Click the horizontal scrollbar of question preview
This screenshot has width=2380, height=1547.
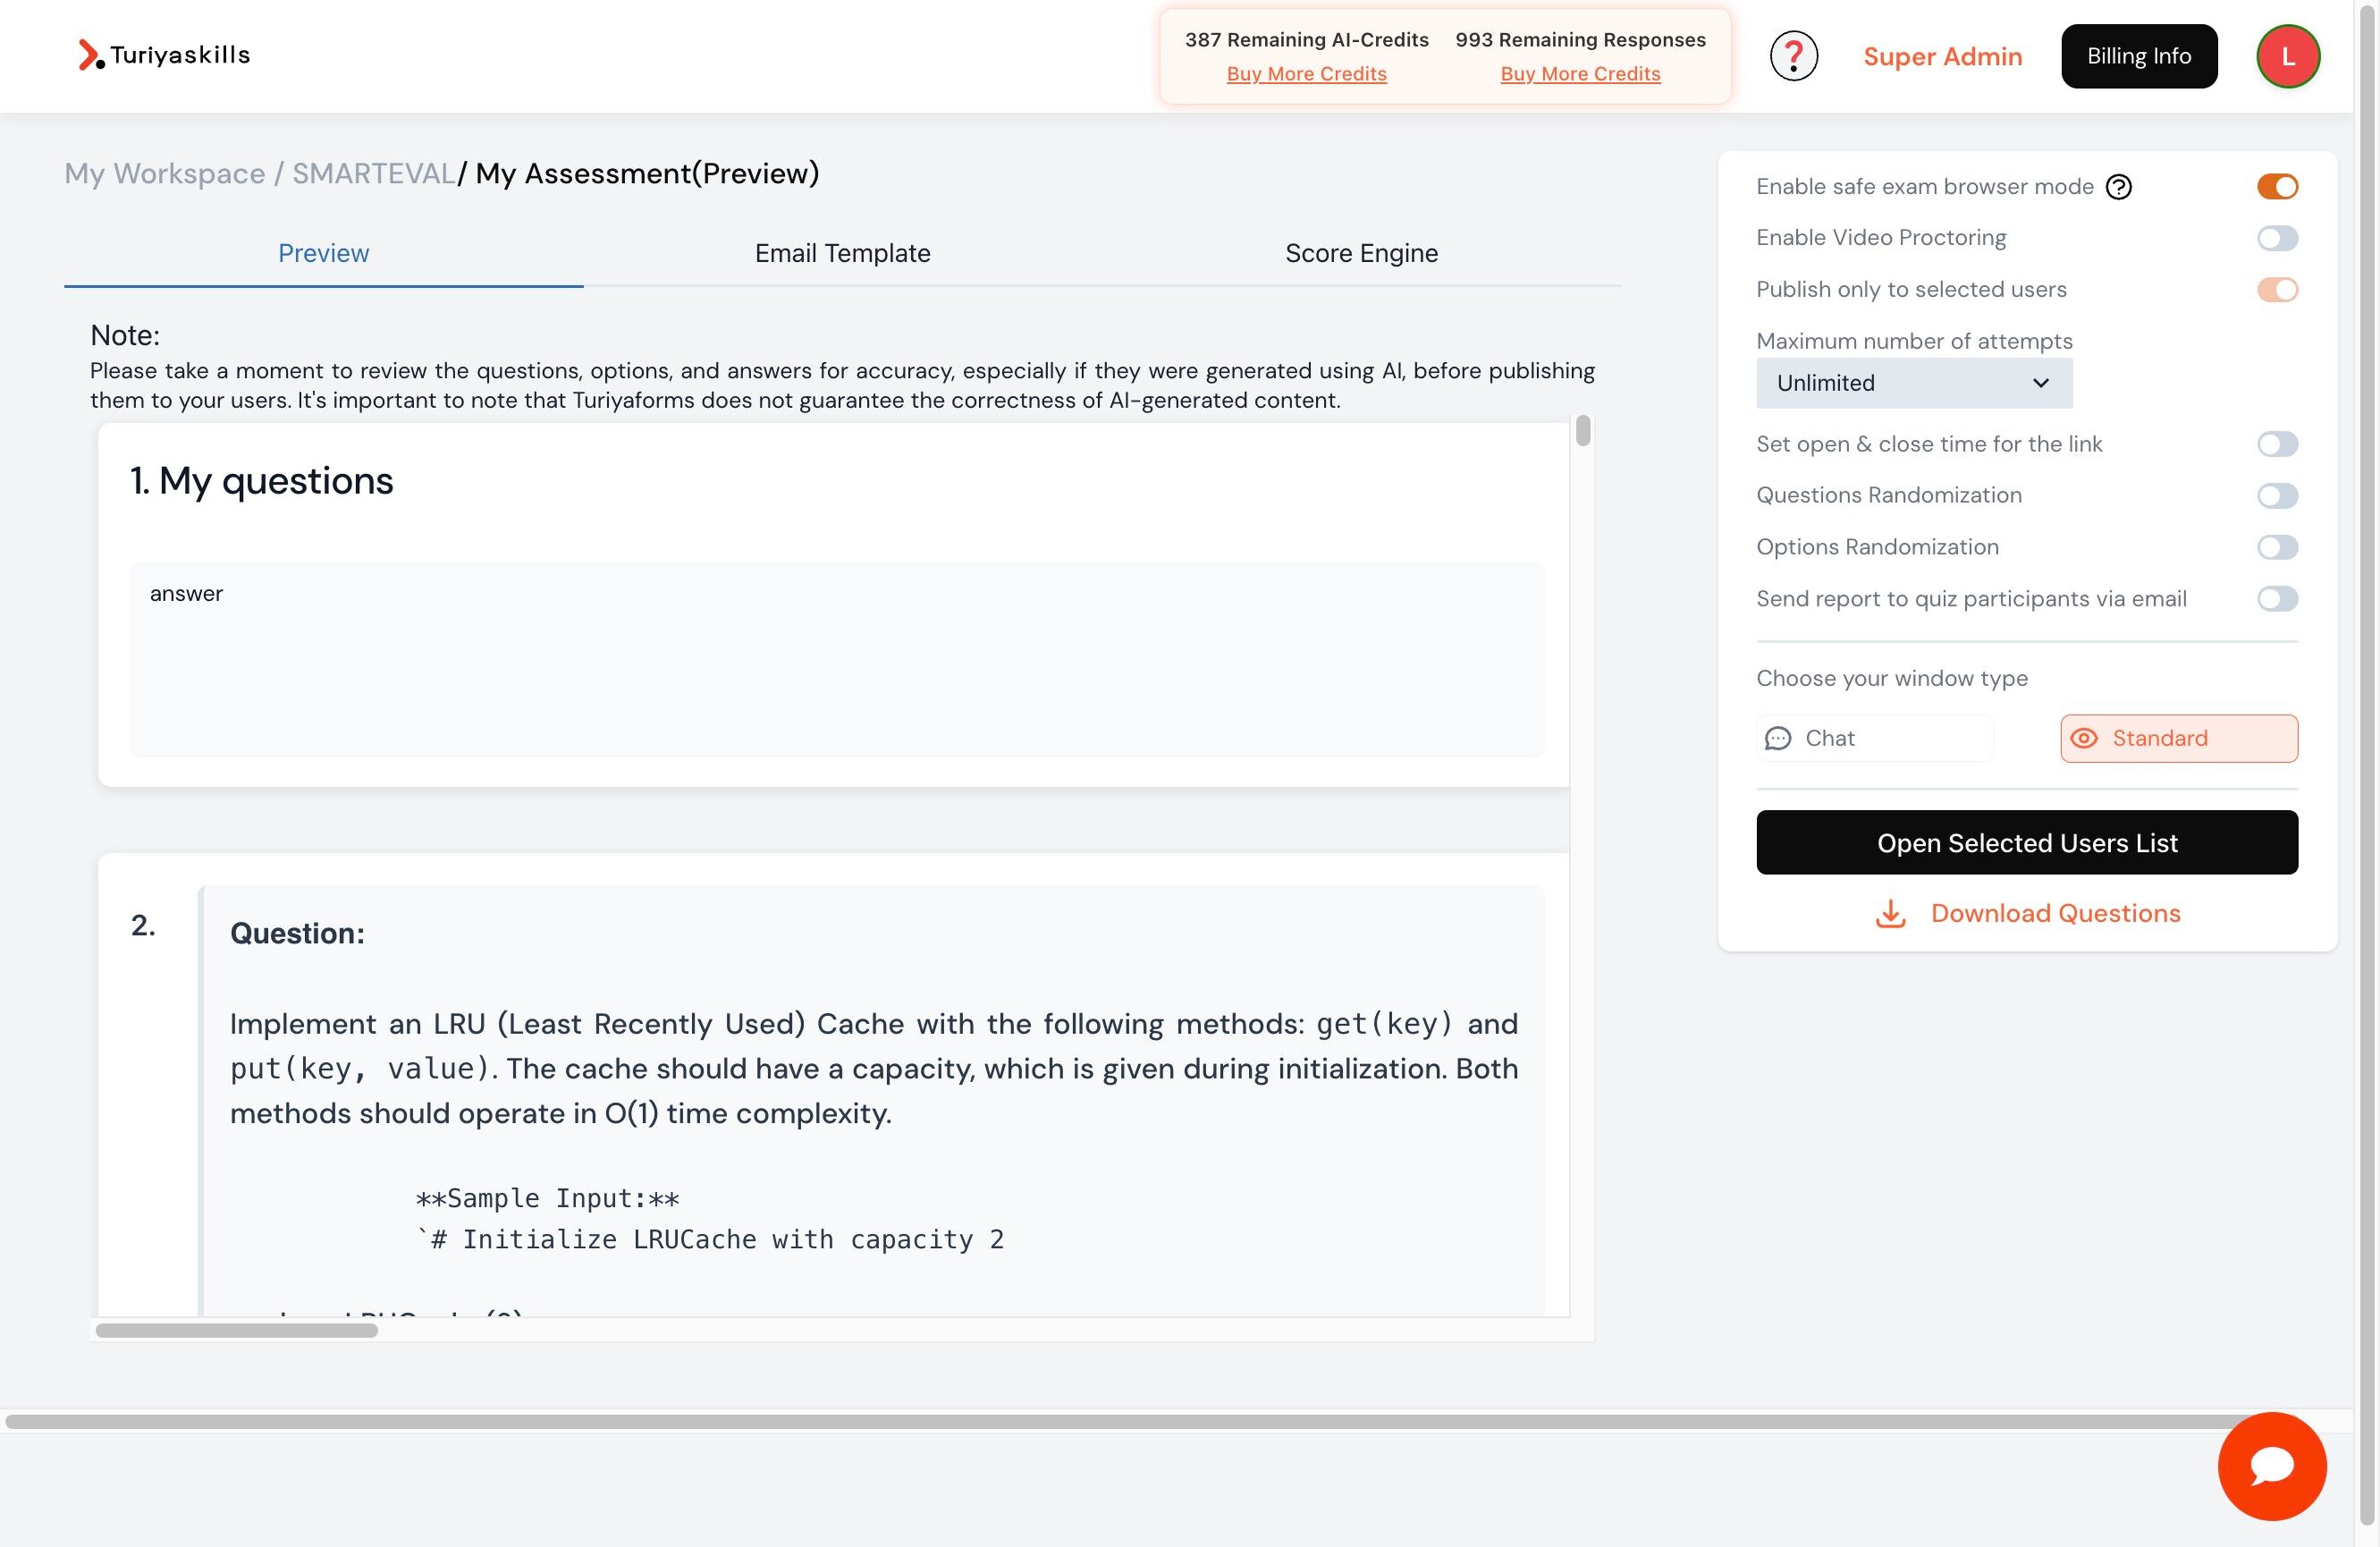tap(236, 1330)
